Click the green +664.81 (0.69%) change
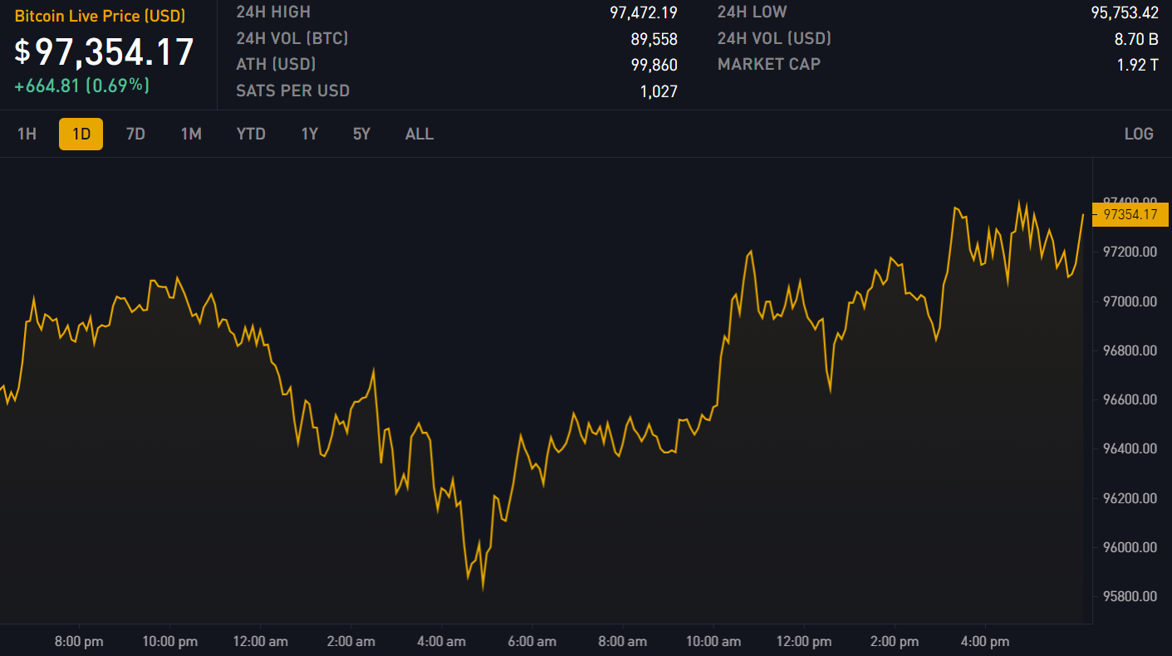Screen dimensions: 1172x656 pyautogui.click(x=81, y=85)
